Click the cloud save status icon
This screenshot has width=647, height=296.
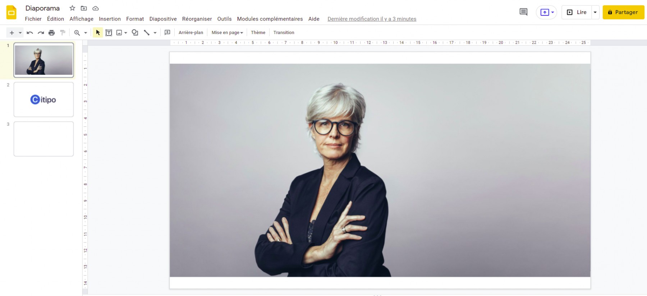[x=96, y=8]
